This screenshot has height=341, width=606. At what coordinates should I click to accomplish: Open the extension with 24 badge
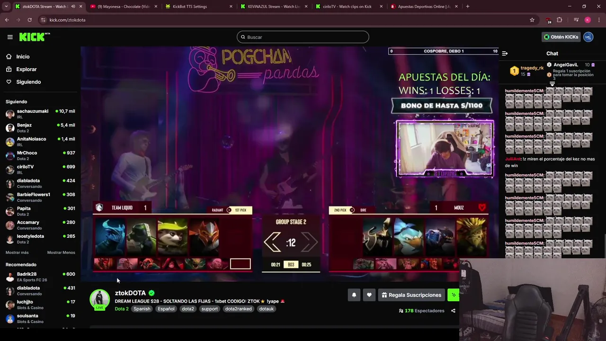(x=548, y=20)
